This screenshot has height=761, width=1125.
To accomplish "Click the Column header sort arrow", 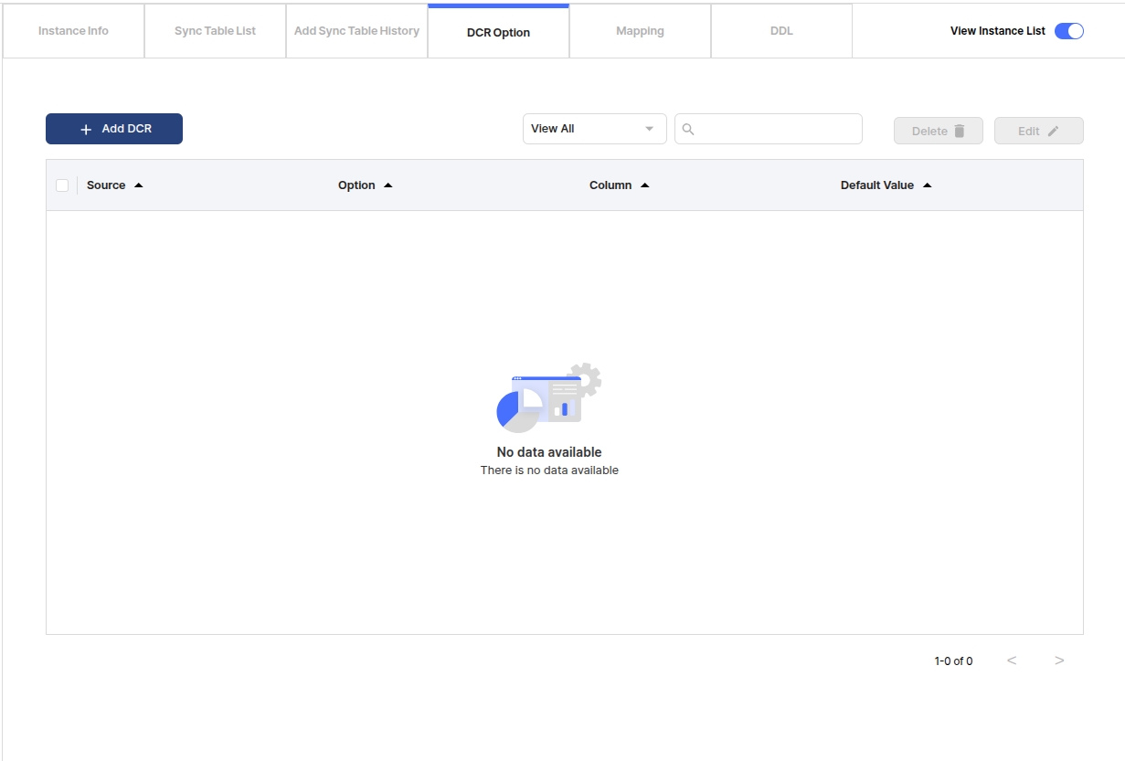I will point(645,185).
